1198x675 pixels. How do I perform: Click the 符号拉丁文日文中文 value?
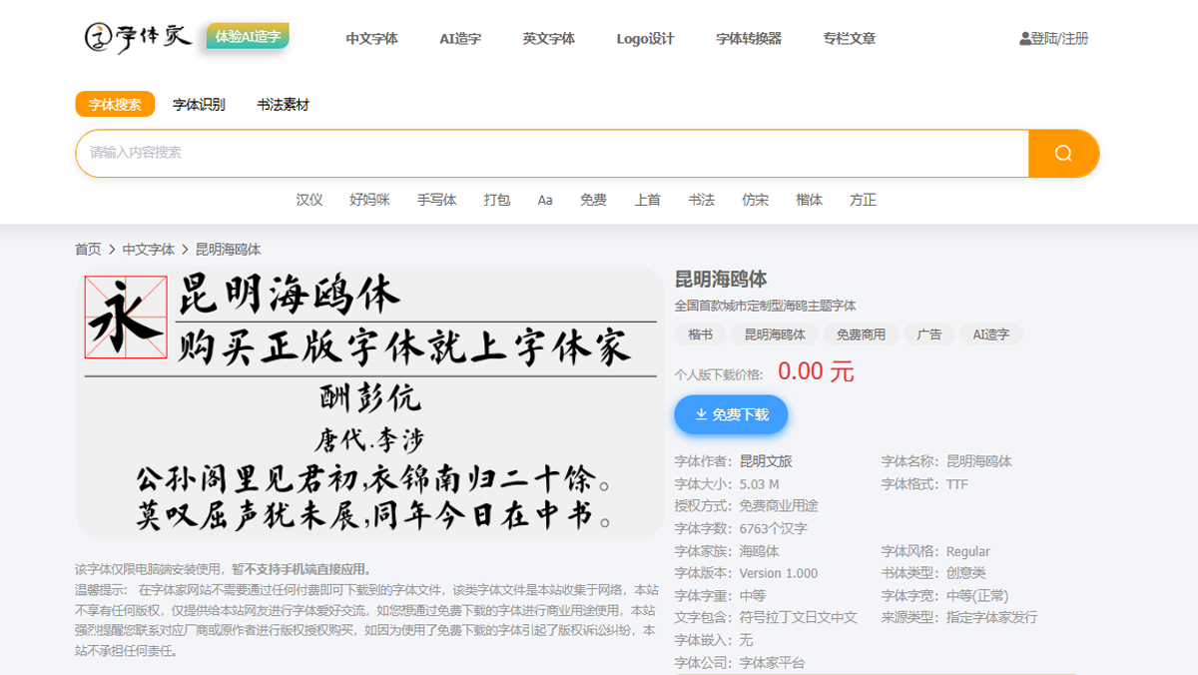[799, 617]
